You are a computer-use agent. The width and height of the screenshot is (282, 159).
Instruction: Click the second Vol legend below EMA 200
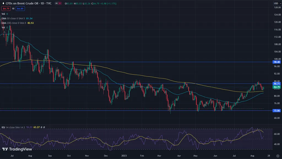pyautogui.click(x=4, y=28)
